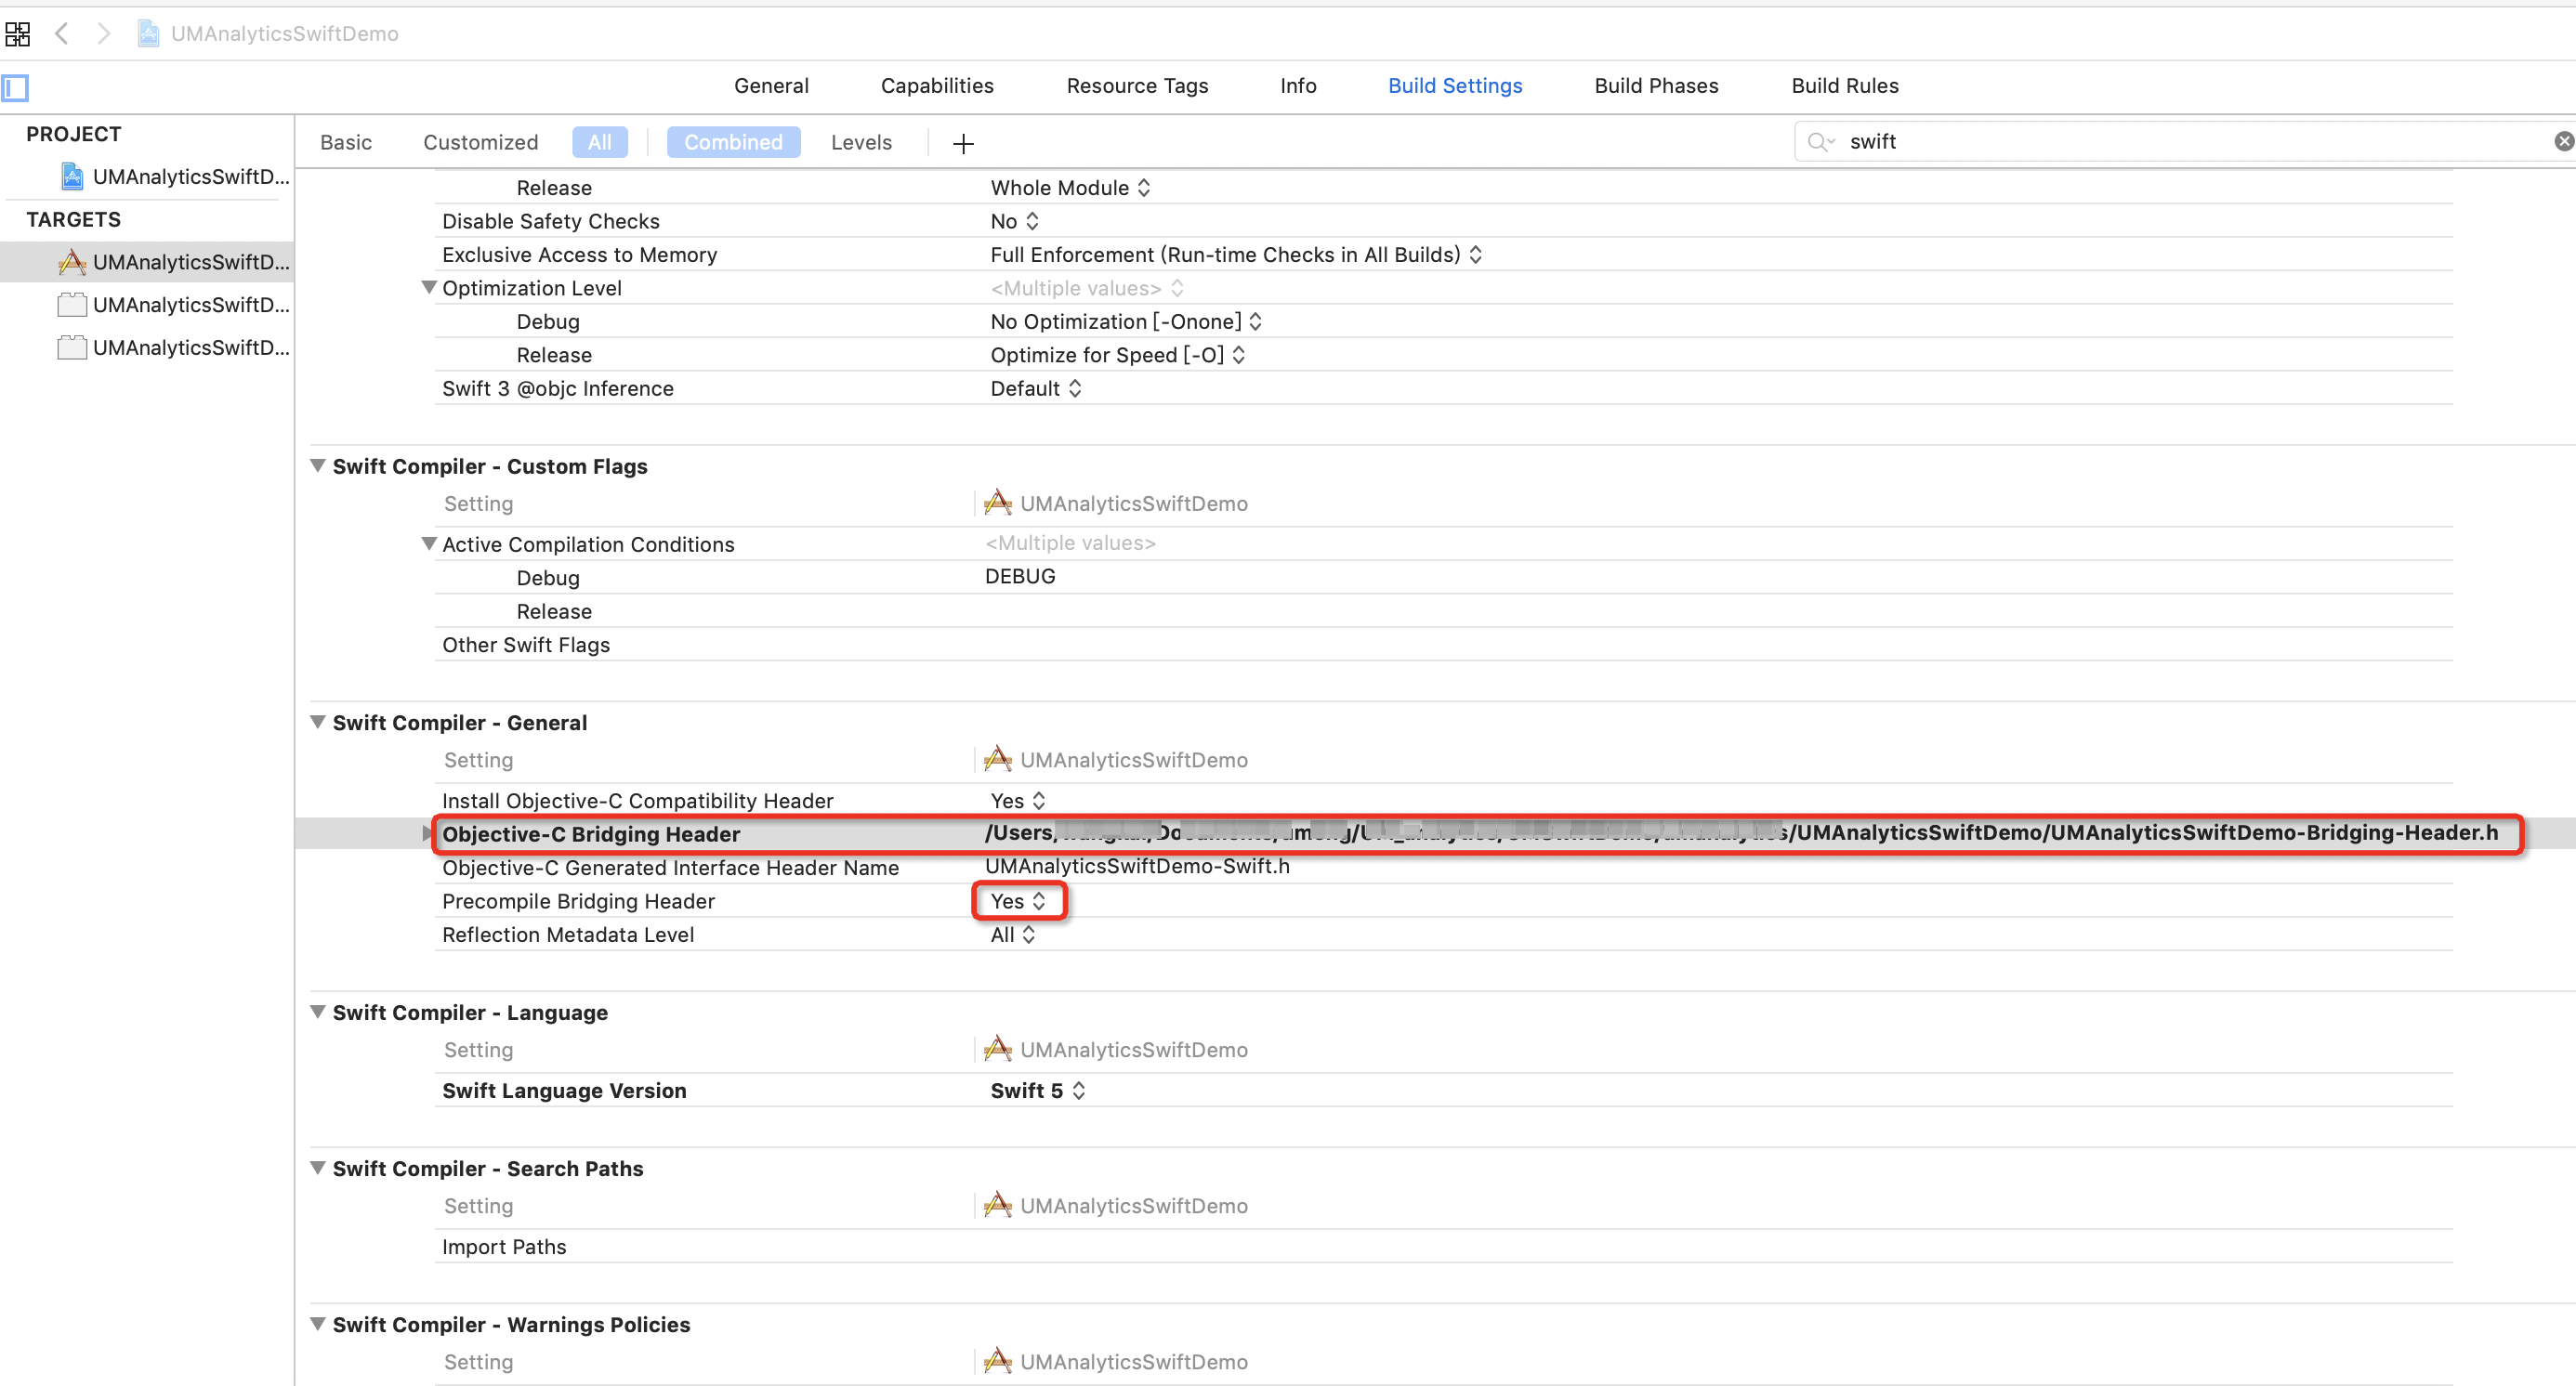Open the Build Settings tab
Screen dimensions: 2576x1386
(x=1455, y=86)
